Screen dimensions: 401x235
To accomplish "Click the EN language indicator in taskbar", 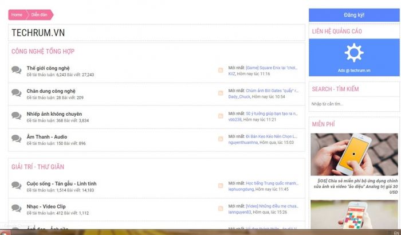I will coord(396,233).
